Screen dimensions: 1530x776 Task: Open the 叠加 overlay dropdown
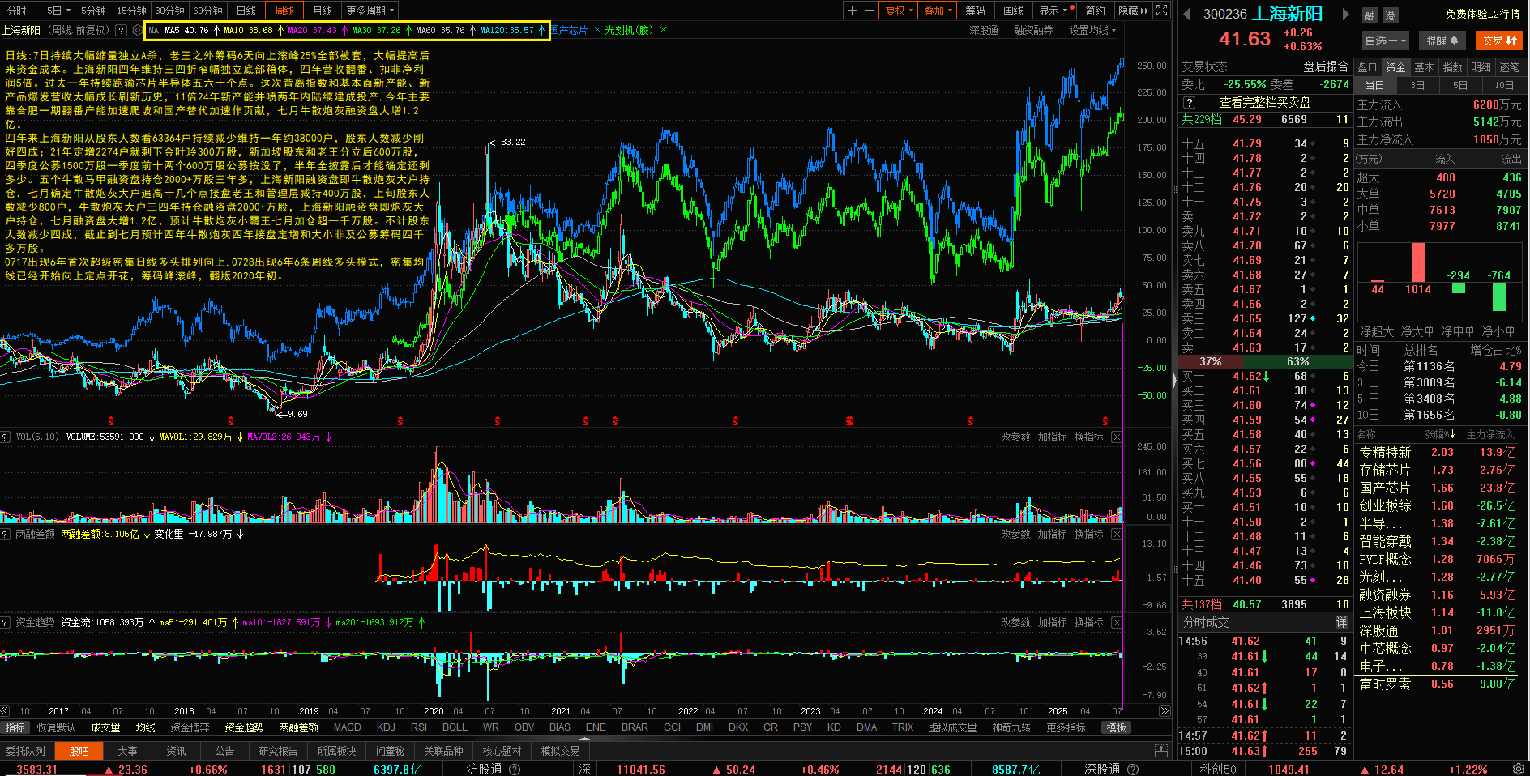coord(938,11)
